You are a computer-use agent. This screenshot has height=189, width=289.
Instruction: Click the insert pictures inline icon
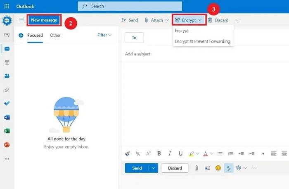pyautogui.click(x=207, y=168)
